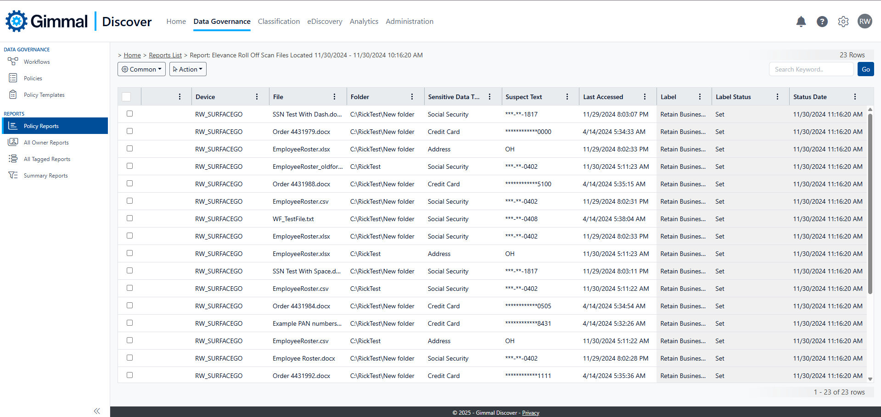Open the notifications bell icon
881x417 pixels.
(801, 22)
